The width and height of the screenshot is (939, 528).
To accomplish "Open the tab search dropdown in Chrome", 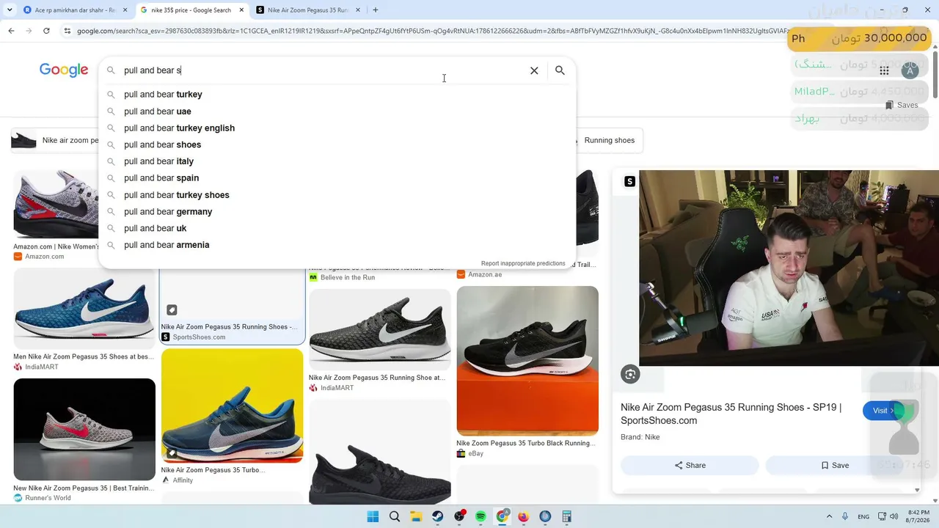I will click(x=9, y=10).
